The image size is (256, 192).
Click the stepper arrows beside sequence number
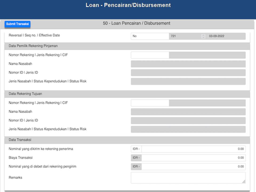click(203, 36)
